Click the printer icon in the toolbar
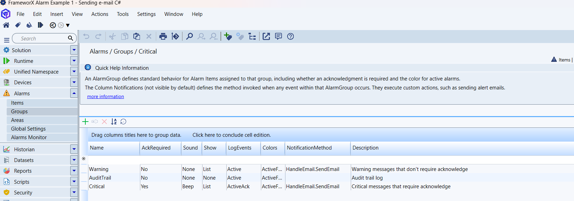 163,37
